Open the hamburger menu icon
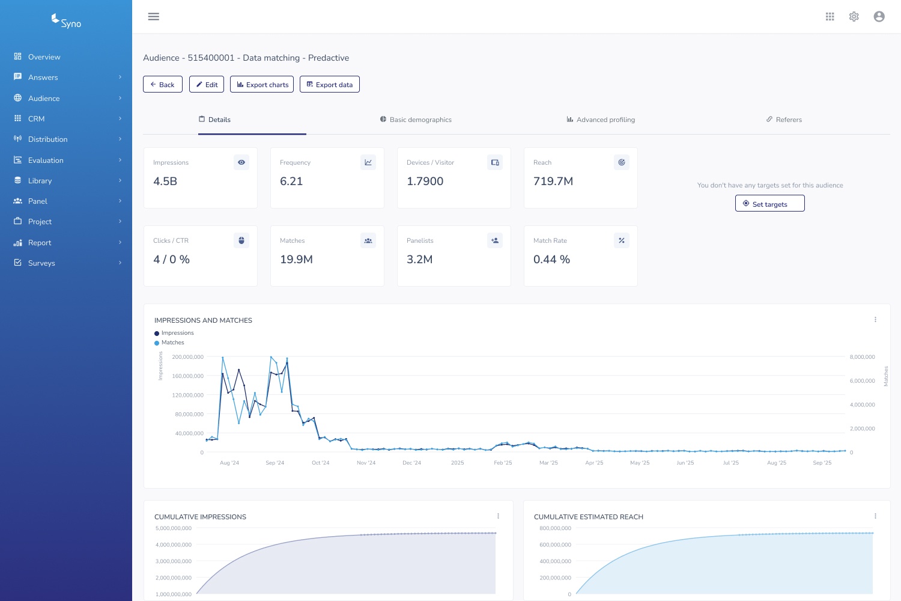The height and width of the screenshot is (601, 901). [x=154, y=17]
